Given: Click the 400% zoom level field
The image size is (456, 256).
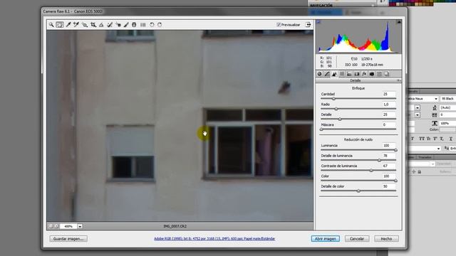Looking at the screenshot, I should (68, 226).
